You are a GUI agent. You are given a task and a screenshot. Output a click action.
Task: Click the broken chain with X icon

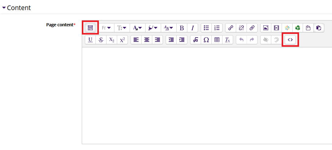(252, 28)
